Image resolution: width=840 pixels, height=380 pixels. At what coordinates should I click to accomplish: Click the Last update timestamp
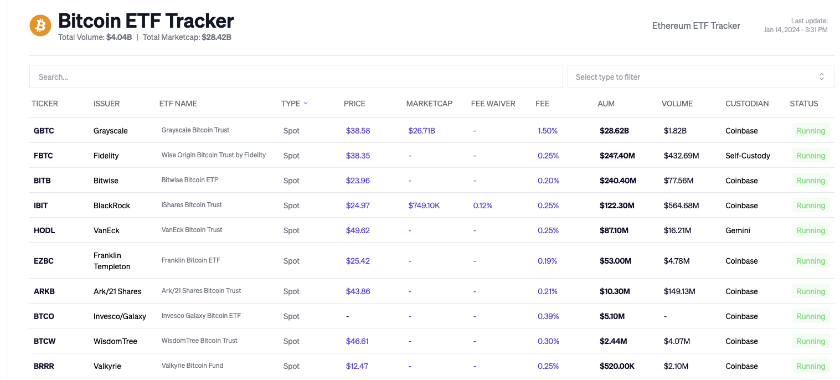(796, 25)
